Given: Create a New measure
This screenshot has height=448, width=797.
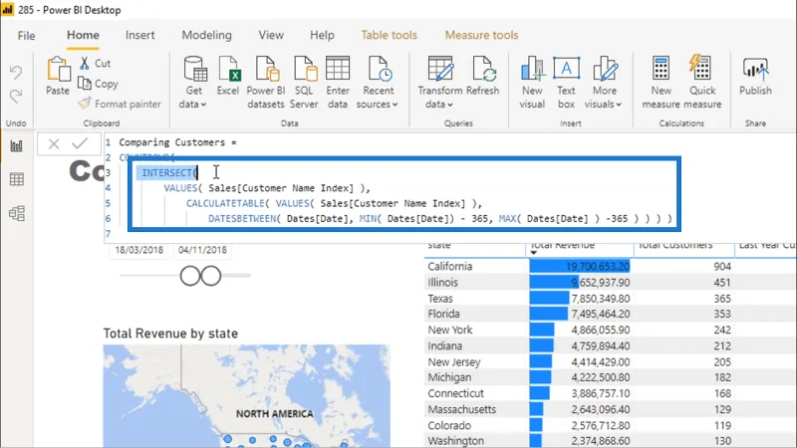Looking at the screenshot, I should point(661,82).
